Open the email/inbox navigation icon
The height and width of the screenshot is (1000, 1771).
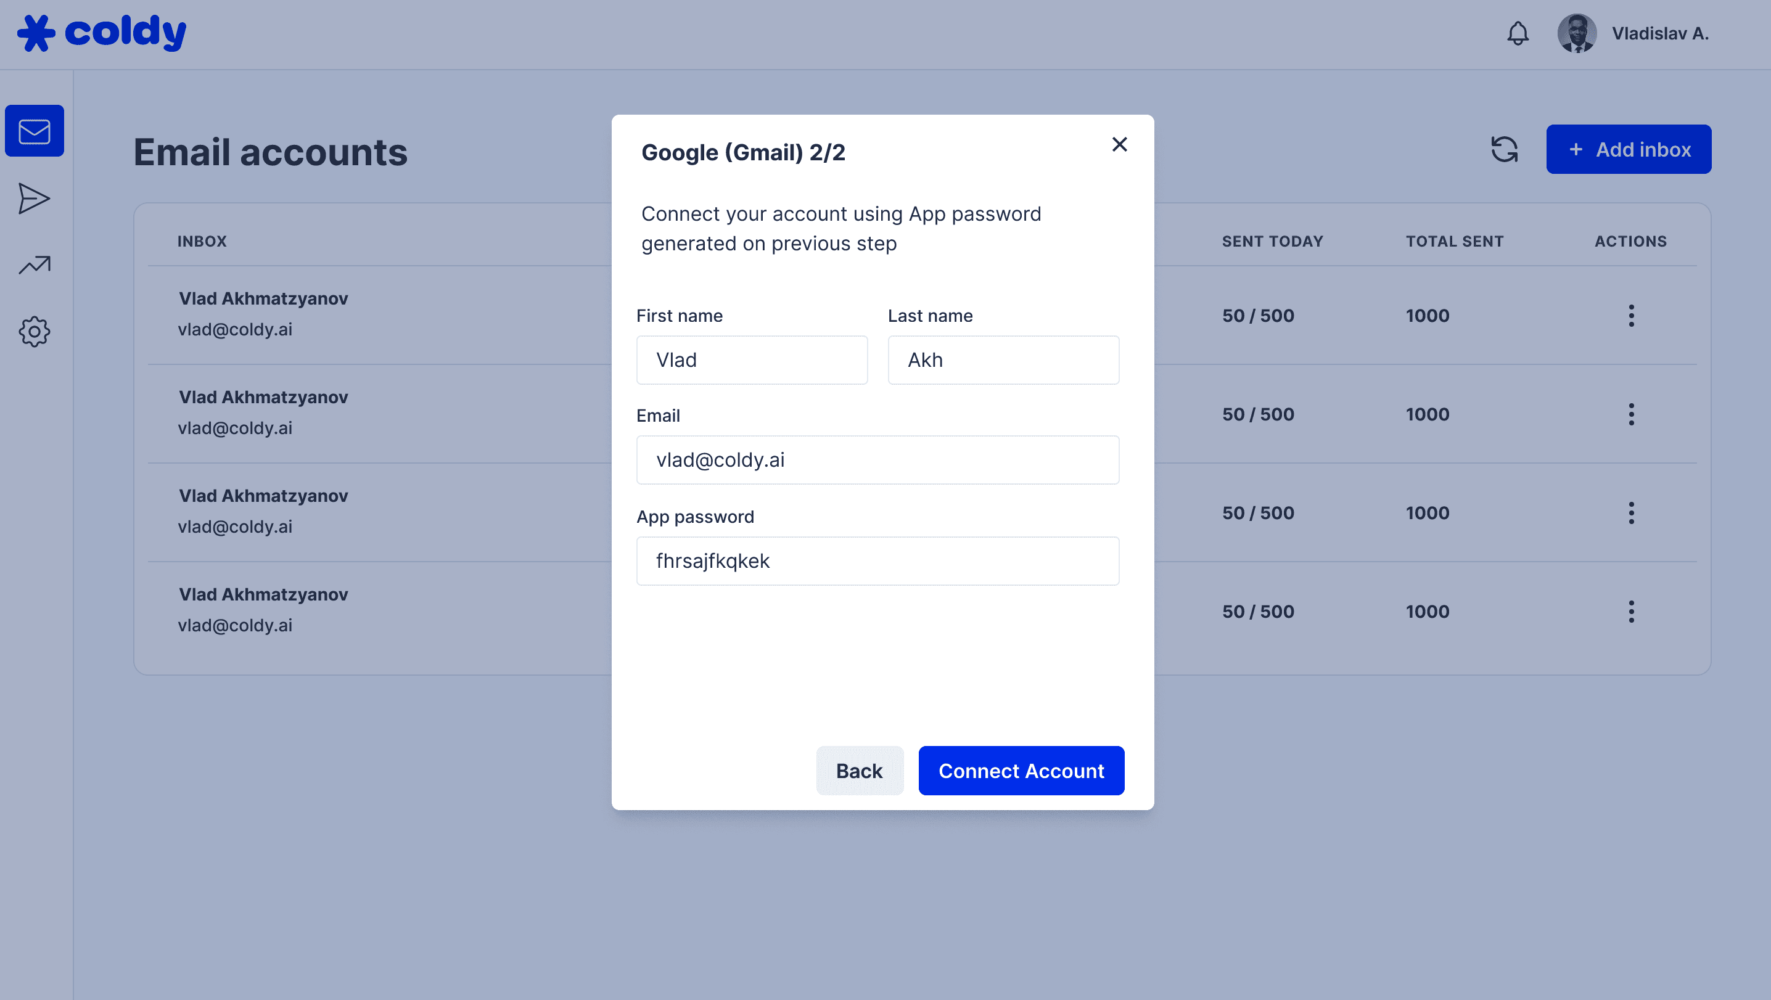(x=34, y=130)
